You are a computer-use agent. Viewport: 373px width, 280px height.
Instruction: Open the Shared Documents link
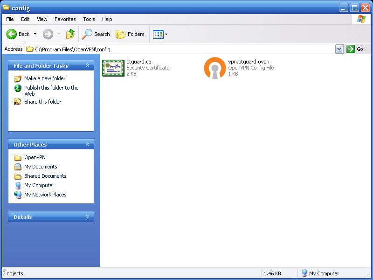tap(45, 176)
